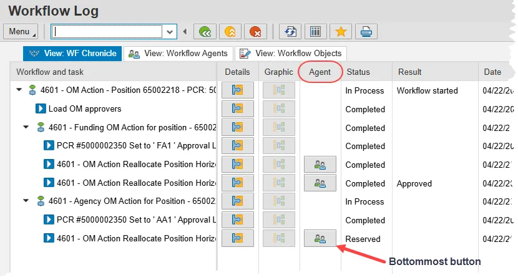518x280 pixels.
Task: Click the Refresh icon in the toolbar
Action: click(x=290, y=32)
